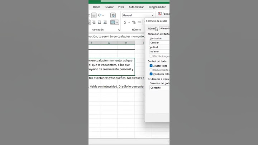Open the Vertical Inferior dropdown

coord(159,52)
